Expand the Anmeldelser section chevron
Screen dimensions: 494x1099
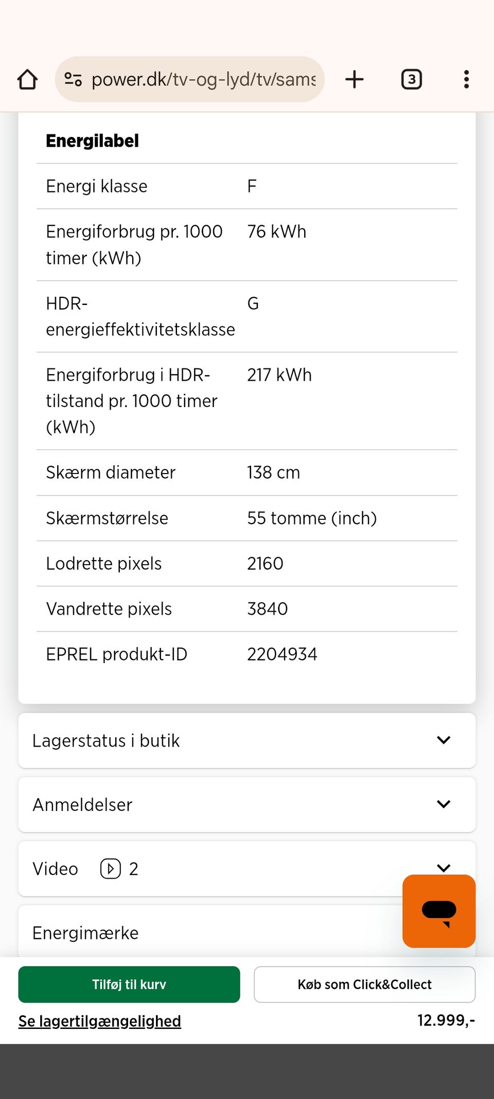click(443, 804)
